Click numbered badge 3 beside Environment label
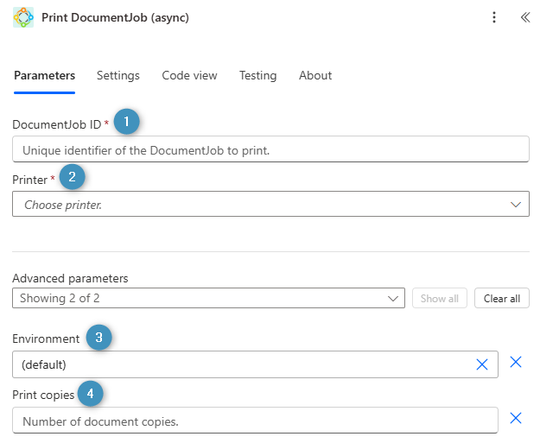The height and width of the screenshot is (443, 540). tap(99, 338)
